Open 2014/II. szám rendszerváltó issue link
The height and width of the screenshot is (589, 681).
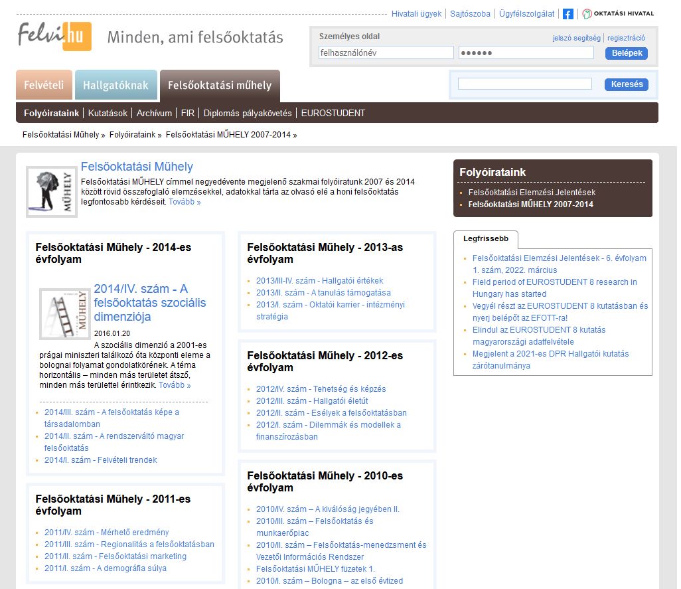coord(114,442)
